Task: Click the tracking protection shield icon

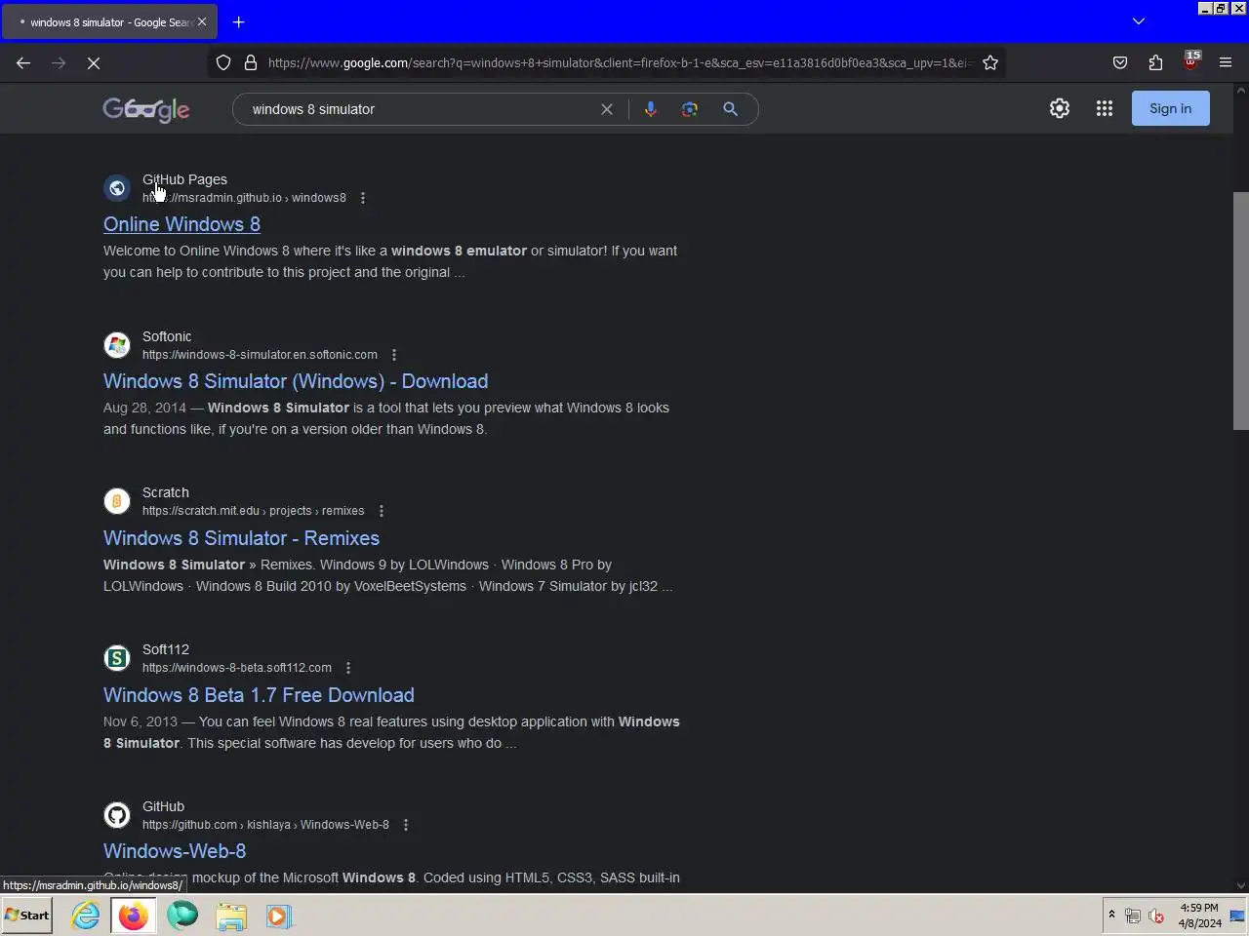Action: [x=223, y=62]
